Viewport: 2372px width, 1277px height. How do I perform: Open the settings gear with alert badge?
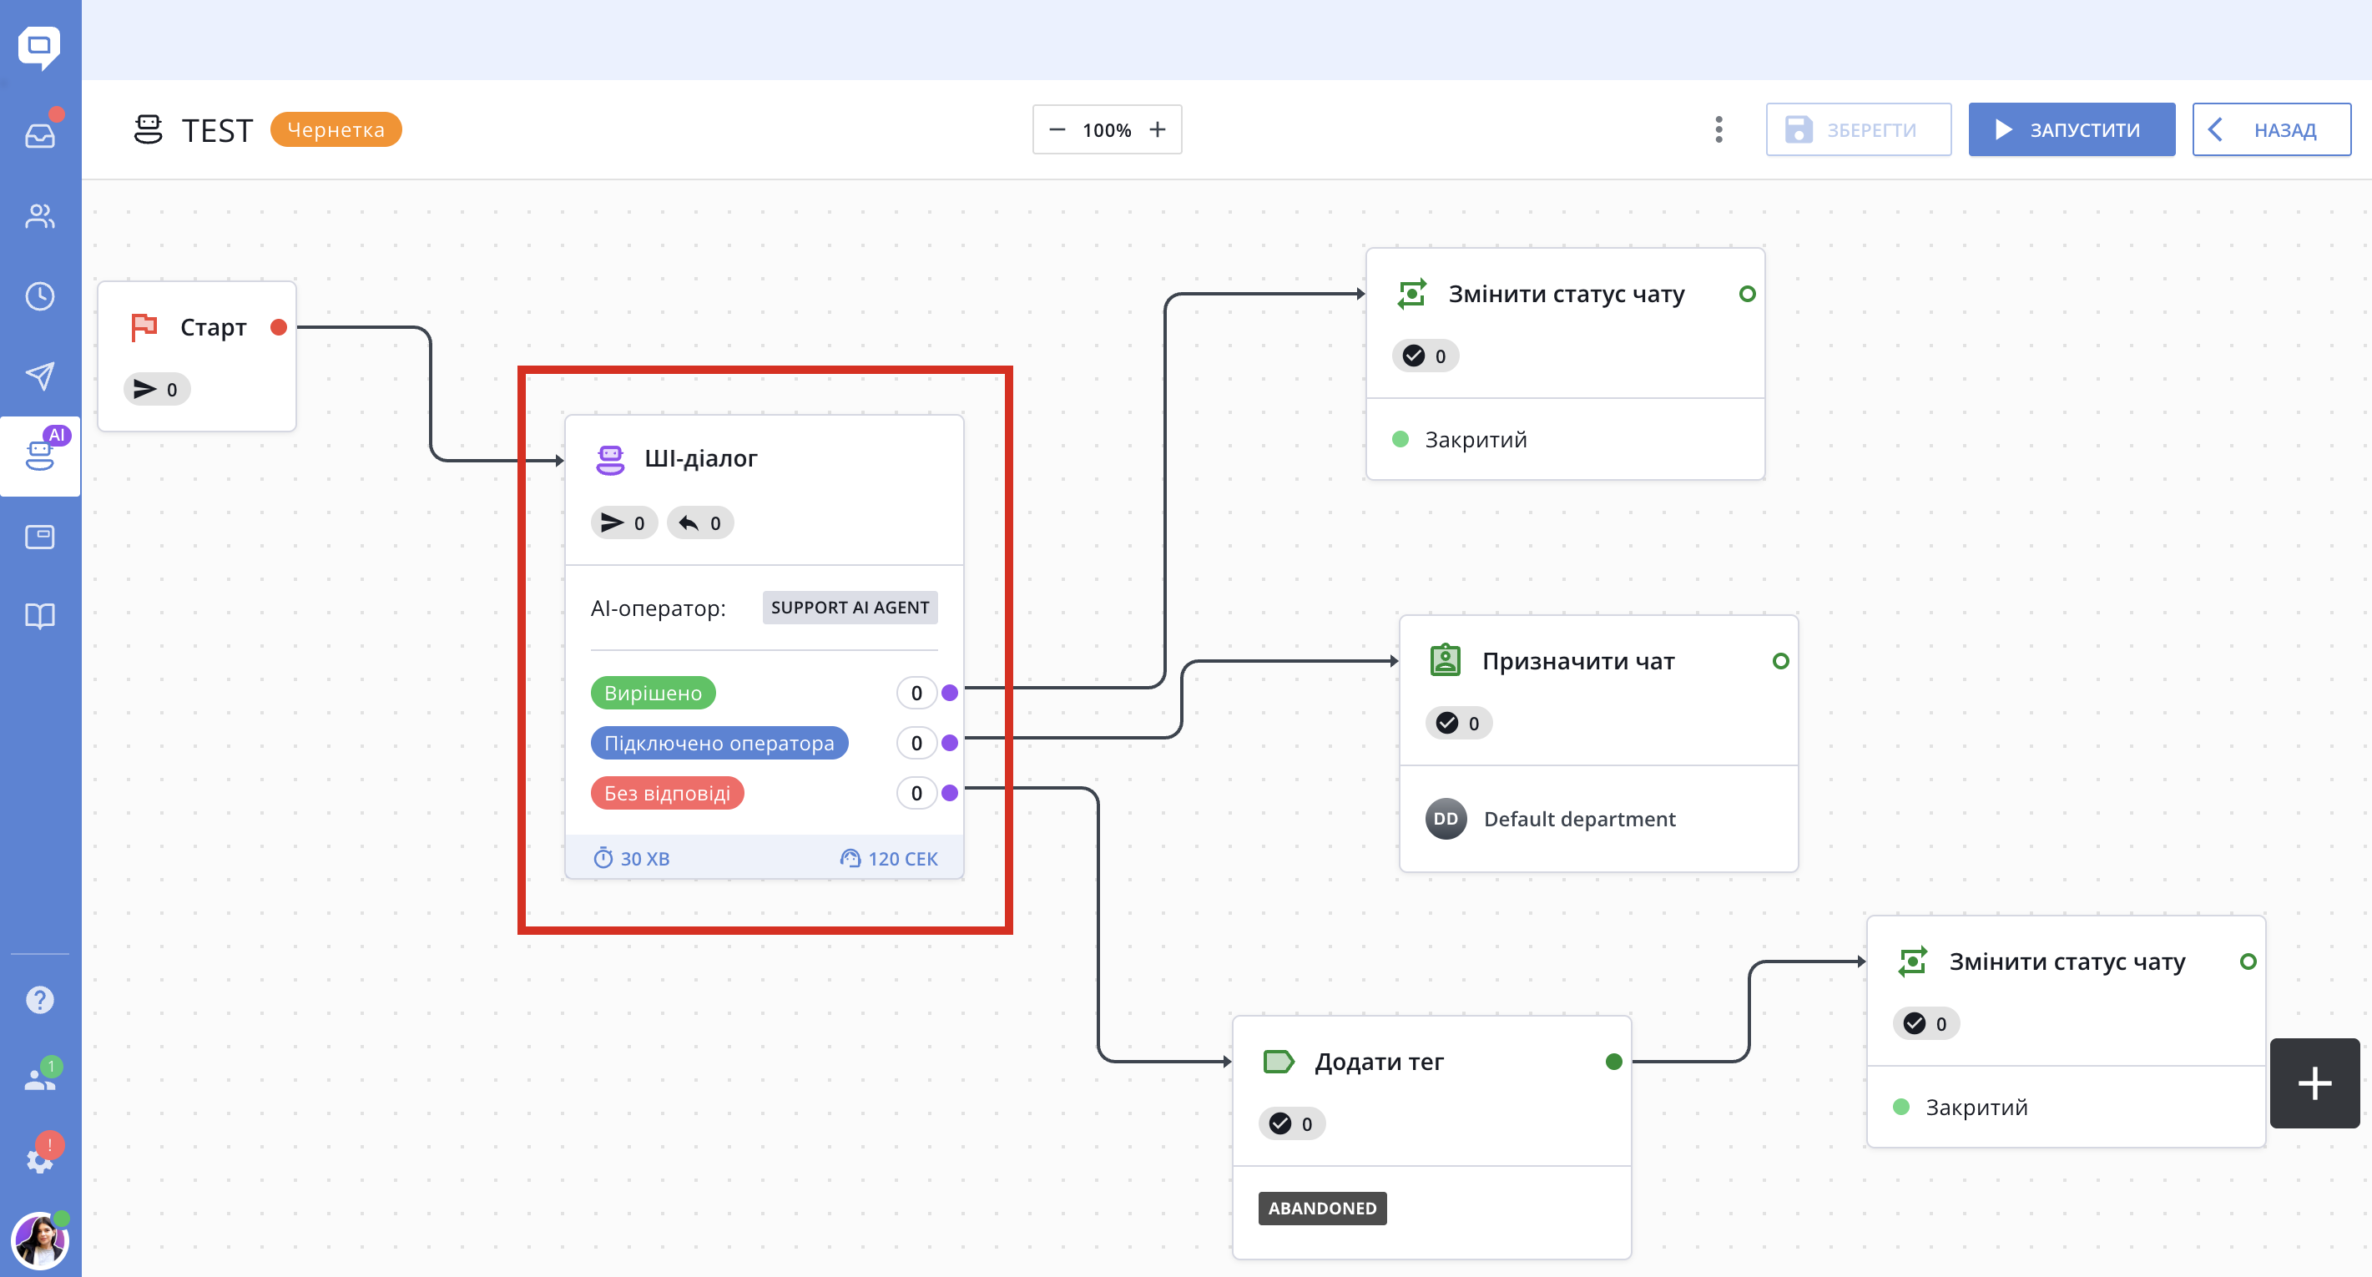(39, 1159)
